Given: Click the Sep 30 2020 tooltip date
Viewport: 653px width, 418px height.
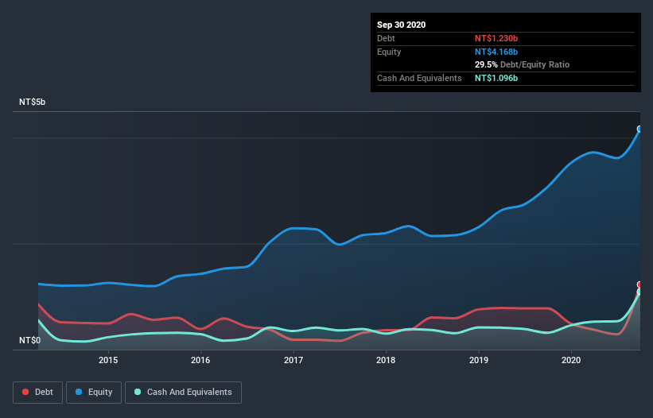Looking at the screenshot, I should (x=401, y=25).
